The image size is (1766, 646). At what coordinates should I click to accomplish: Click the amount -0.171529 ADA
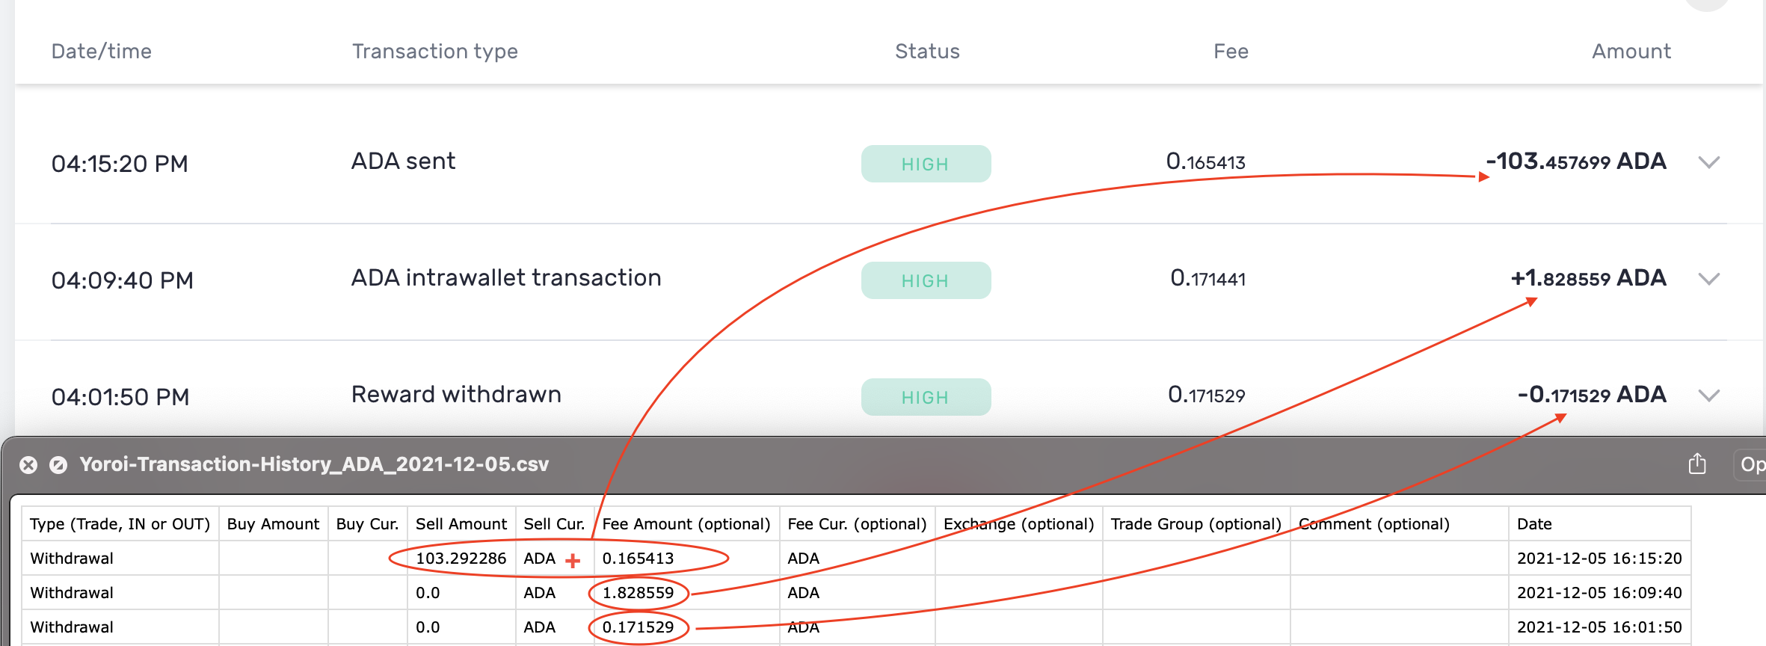click(x=1592, y=395)
